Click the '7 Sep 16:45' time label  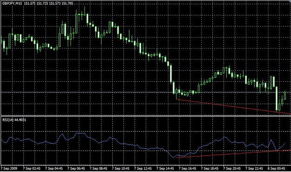(188, 168)
